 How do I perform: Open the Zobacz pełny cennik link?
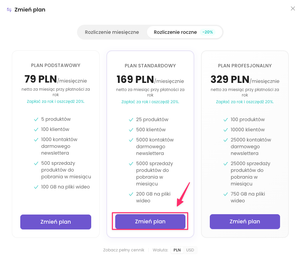(x=124, y=250)
